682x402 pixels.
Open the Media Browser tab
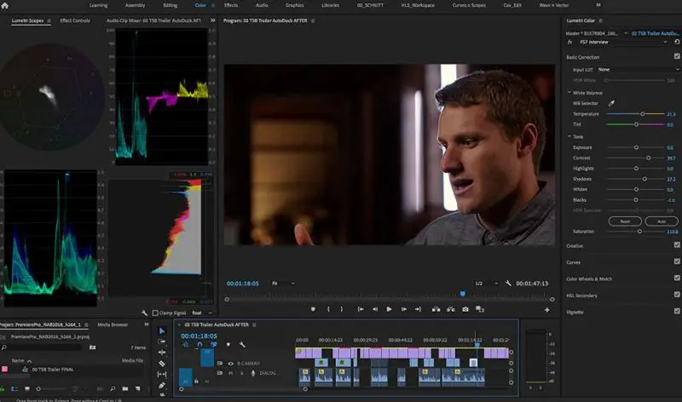113,324
